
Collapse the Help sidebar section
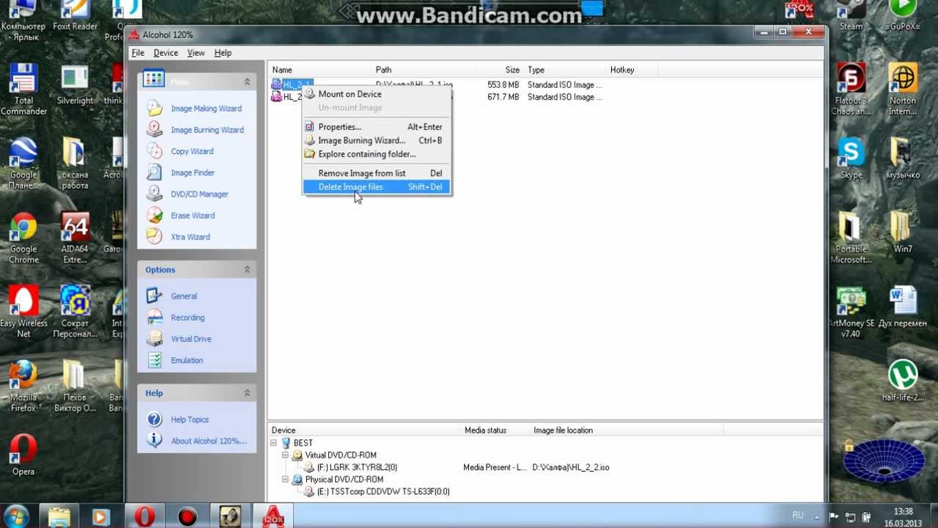(247, 393)
